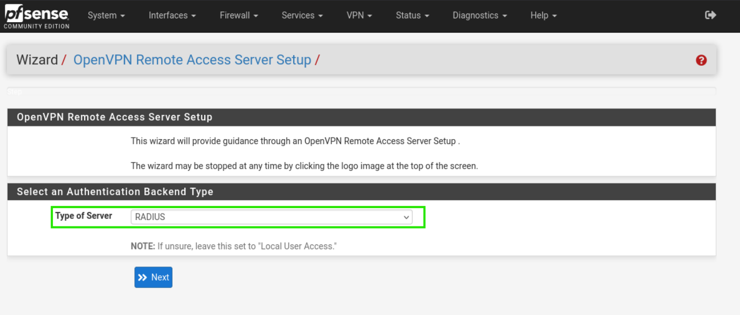Screen dimensions: 740x315
Task: Click the Wizard breadcrumb text
Action: (x=37, y=60)
